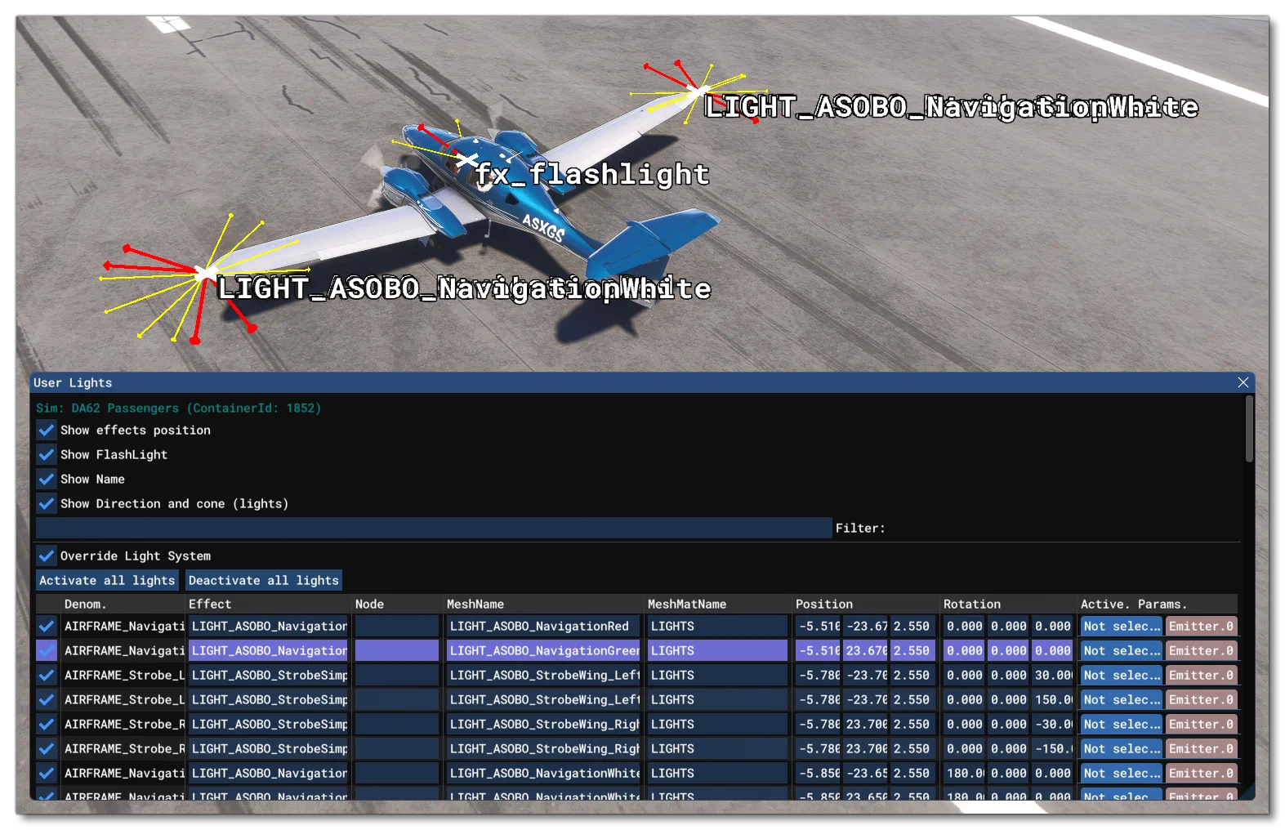Click Not selec... button in NavigationRed row
Screen dimensions: 1285x830
(x=1121, y=626)
